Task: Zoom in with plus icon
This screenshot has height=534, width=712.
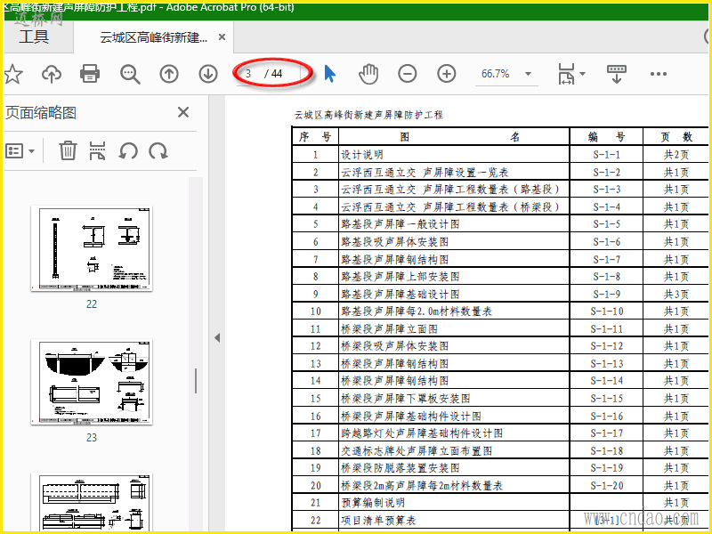Action: [447, 74]
